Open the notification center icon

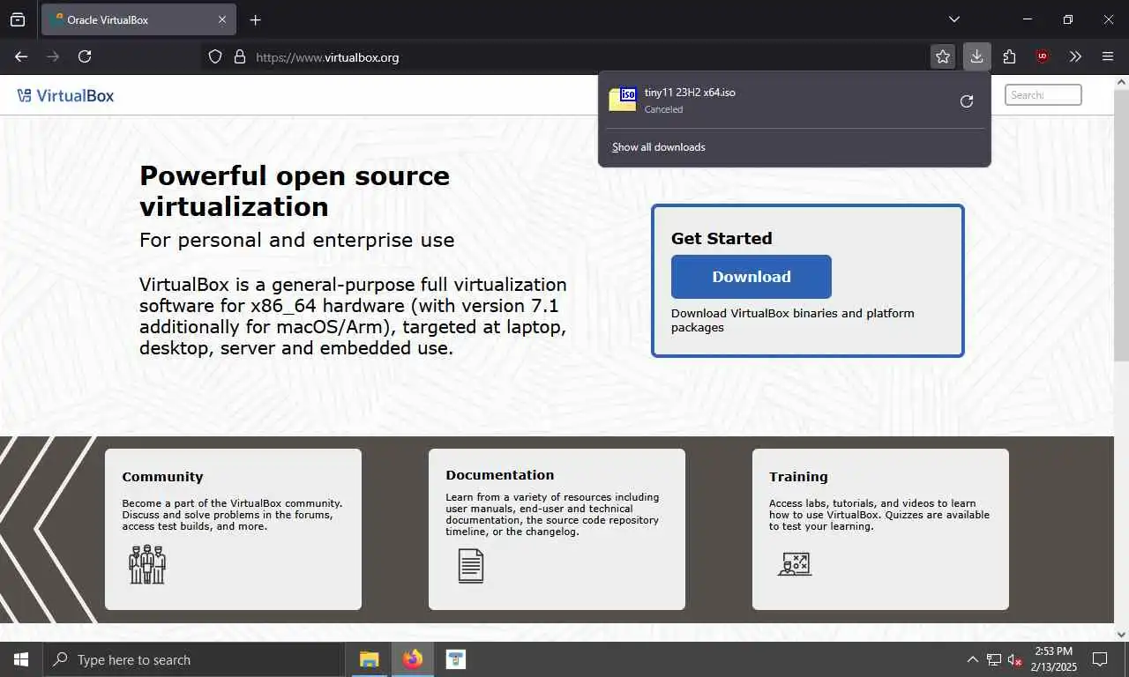tap(1100, 659)
